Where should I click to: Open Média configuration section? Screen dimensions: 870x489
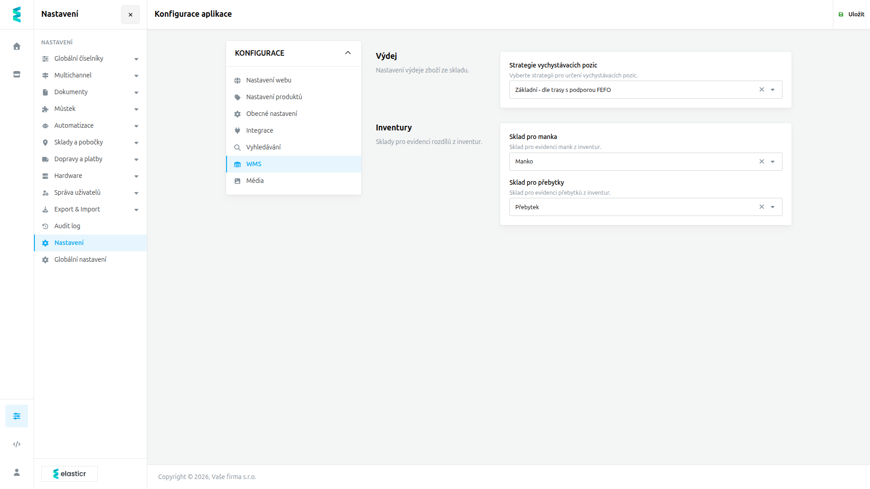(x=294, y=181)
